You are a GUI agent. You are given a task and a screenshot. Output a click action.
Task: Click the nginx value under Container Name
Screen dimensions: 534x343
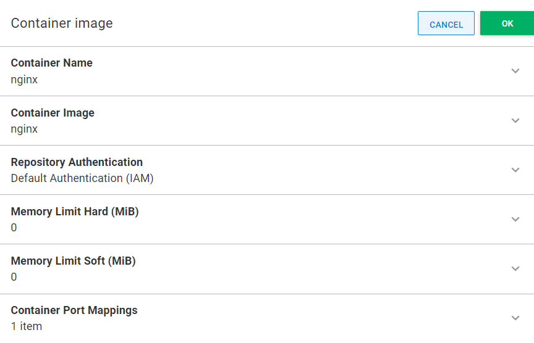point(24,80)
